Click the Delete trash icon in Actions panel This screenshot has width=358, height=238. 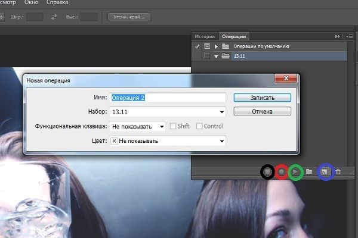(x=338, y=172)
